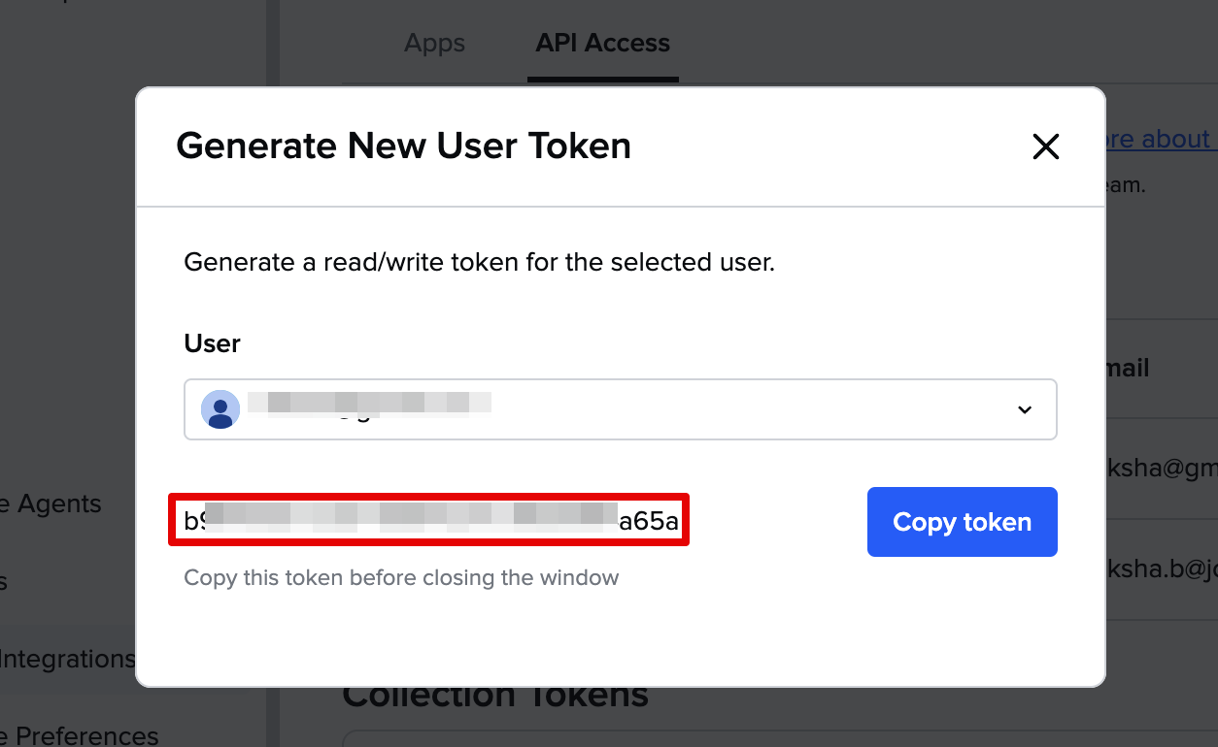Click the 'Generate New User Token' title
This screenshot has width=1218, height=747.
point(403,146)
